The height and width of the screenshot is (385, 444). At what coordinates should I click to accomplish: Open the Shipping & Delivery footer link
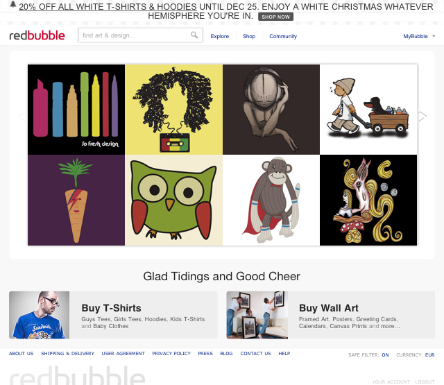pos(67,353)
